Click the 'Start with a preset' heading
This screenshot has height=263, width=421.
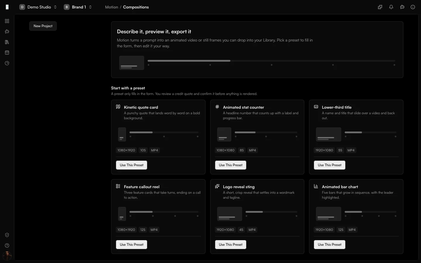128,88
